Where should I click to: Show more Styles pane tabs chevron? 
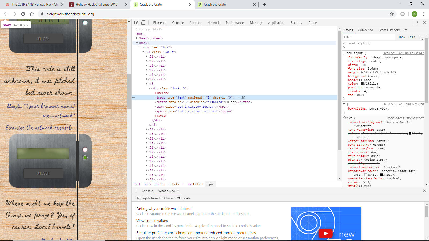[406, 30]
